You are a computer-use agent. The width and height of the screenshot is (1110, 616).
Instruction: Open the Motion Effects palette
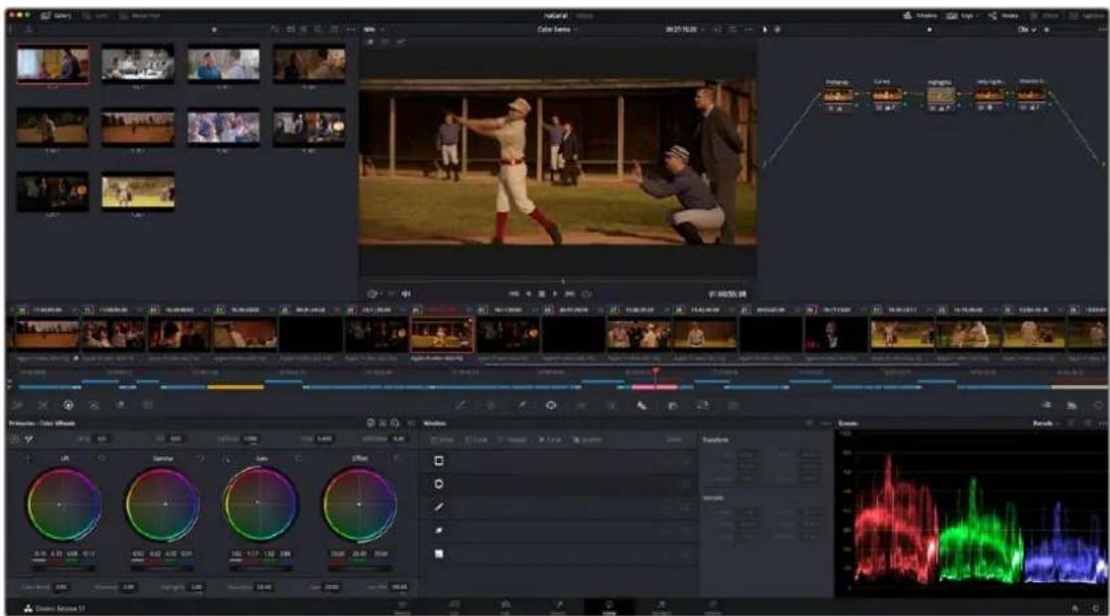pyautogui.click(x=147, y=406)
